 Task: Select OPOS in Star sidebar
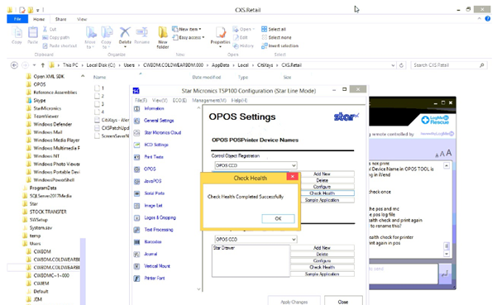click(x=150, y=169)
